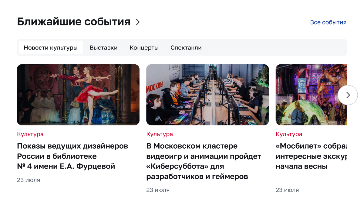
Task: Click Культура label under gamers image
Action: pyautogui.click(x=160, y=134)
